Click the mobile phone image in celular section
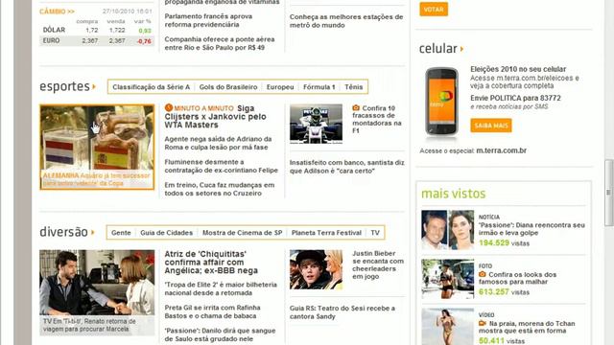 (441, 102)
